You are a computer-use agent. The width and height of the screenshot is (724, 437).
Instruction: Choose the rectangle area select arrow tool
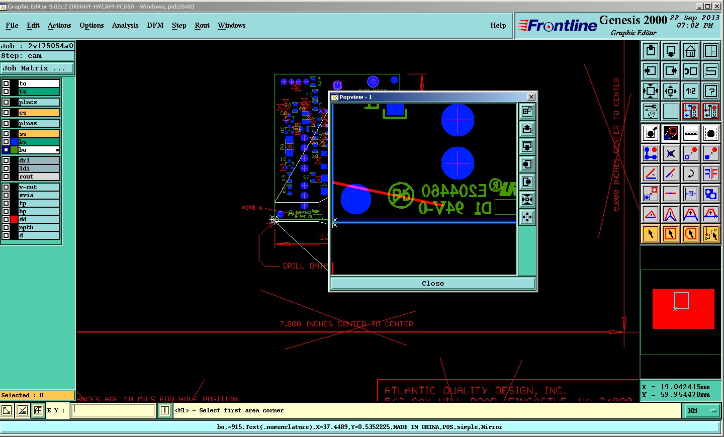point(671,234)
